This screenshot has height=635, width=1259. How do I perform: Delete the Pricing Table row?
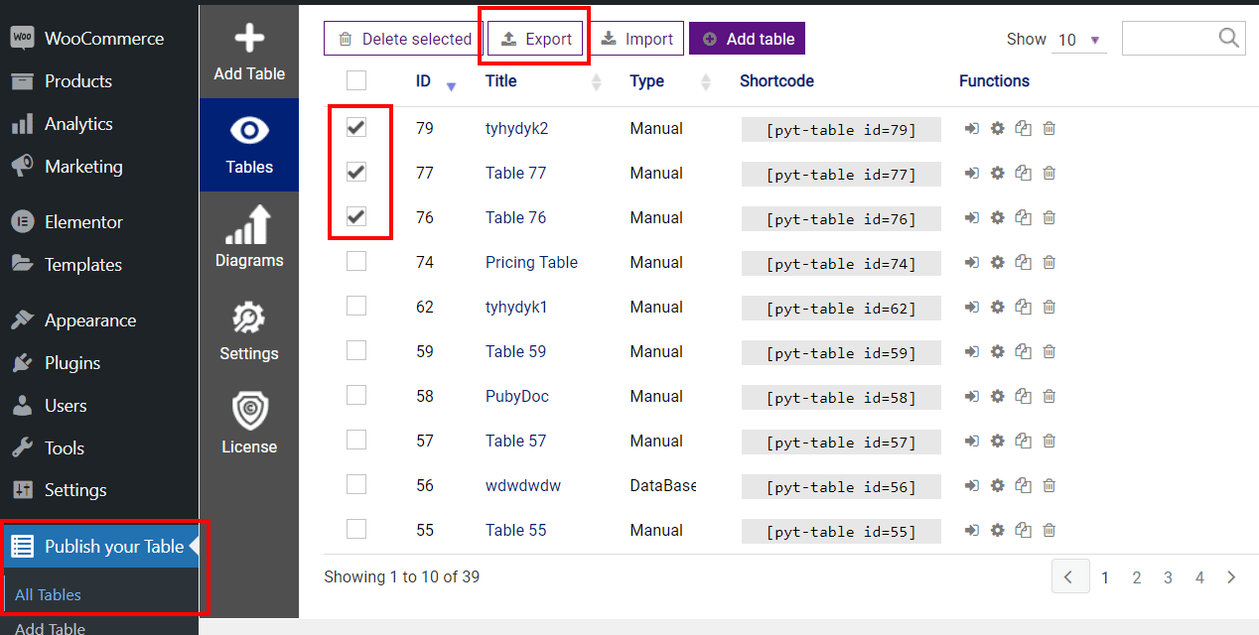1049,262
